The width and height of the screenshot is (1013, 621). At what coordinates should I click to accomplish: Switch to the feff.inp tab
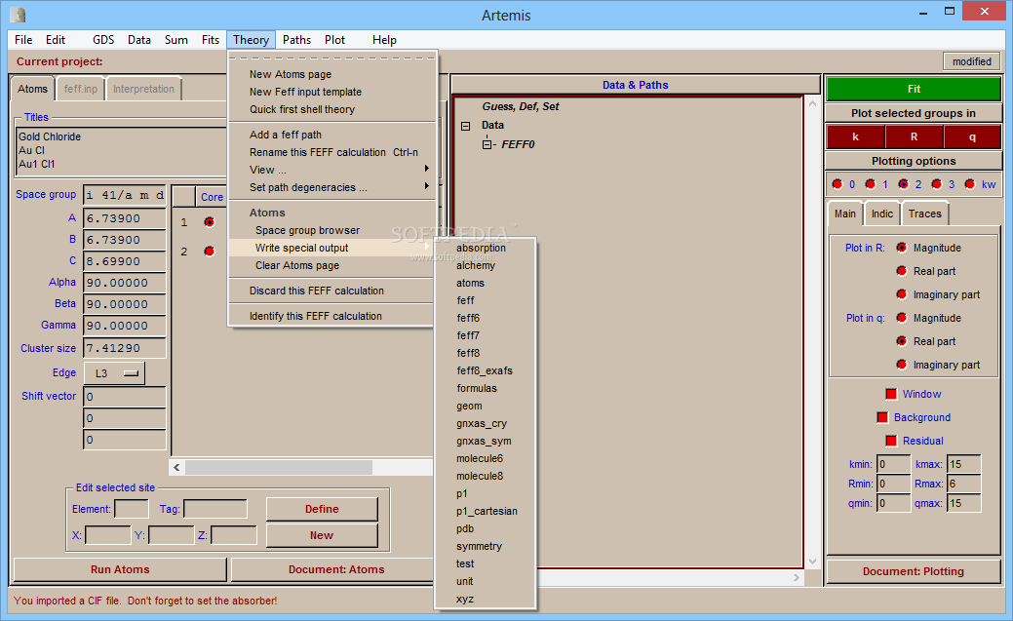[81, 89]
